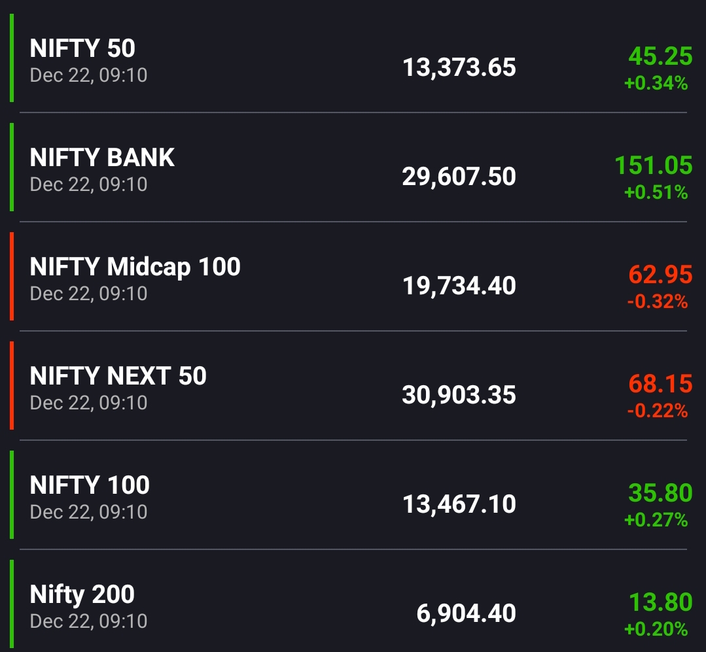Tap the -0.22% percentage change
The width and height of the screenshot is (706, 652).
[657, 411]
